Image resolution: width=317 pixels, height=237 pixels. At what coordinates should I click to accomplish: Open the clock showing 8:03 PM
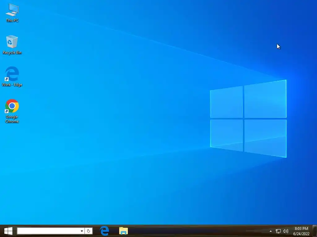point(301,231)
